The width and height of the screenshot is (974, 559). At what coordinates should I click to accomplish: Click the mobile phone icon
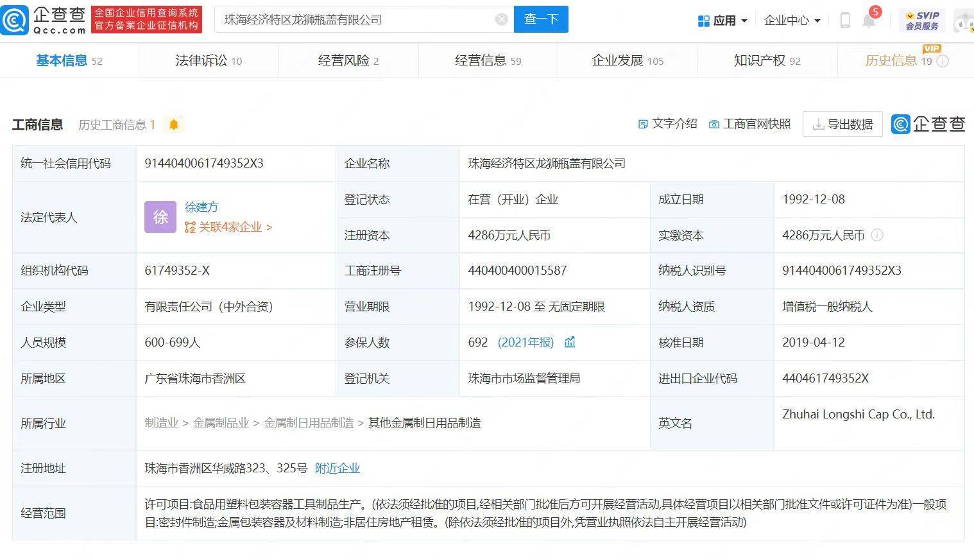(845, 21)
